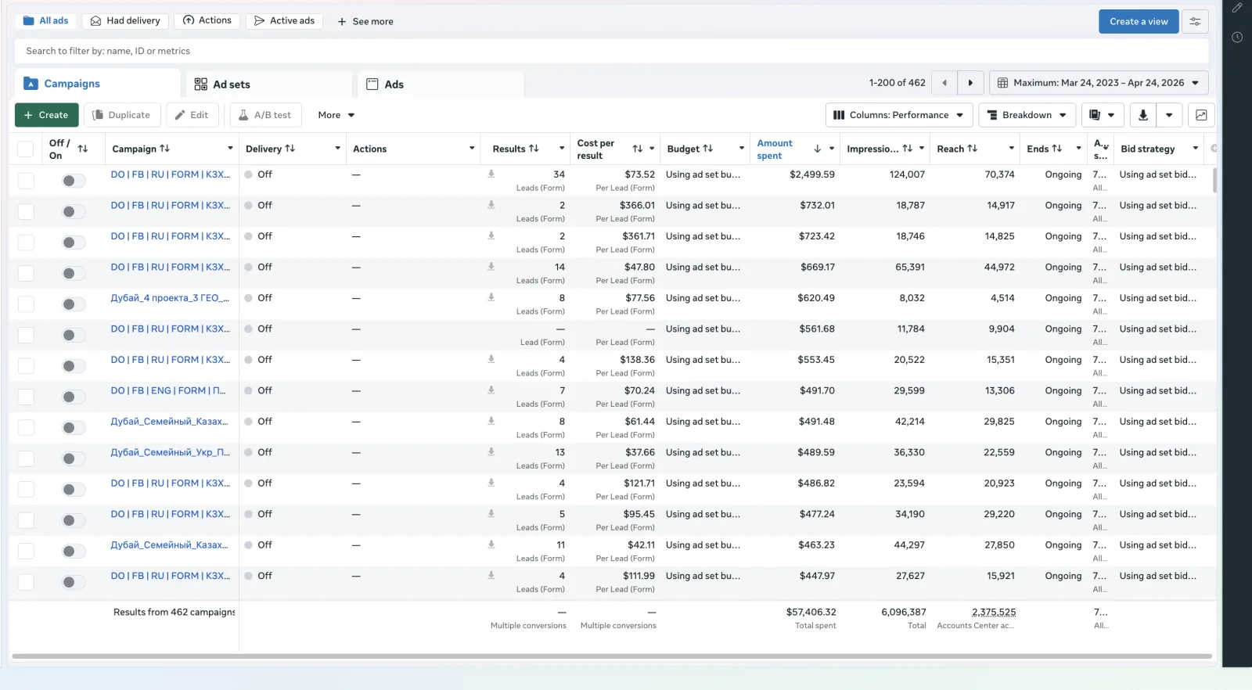1252x690 pixels.
Task: Sort campaigns by Off / On status arrows
Action: click(x=83, y=149)
